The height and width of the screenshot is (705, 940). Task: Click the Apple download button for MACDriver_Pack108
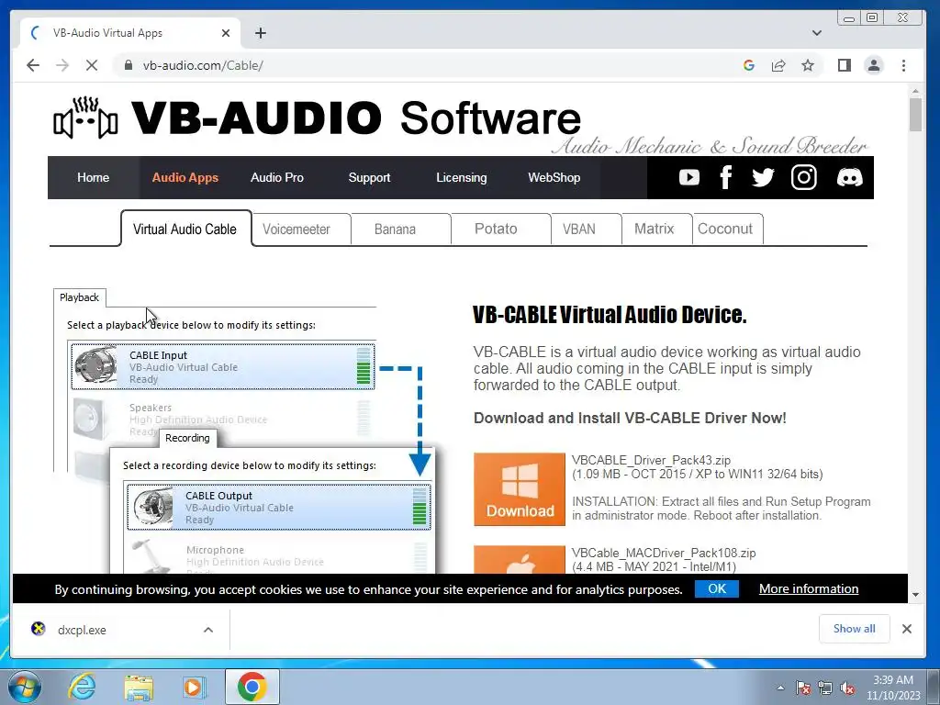coord(520,559)
